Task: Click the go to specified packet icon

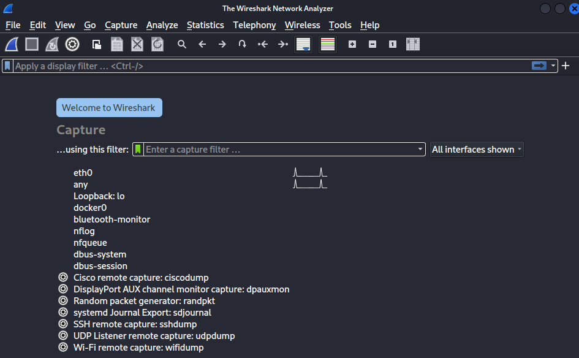Action: point(242,44)
